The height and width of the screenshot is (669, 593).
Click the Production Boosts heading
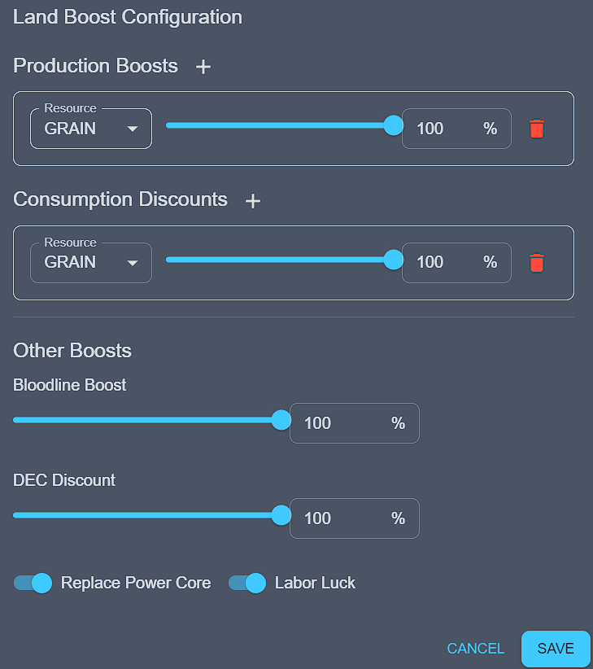click(x=95, y=66)
